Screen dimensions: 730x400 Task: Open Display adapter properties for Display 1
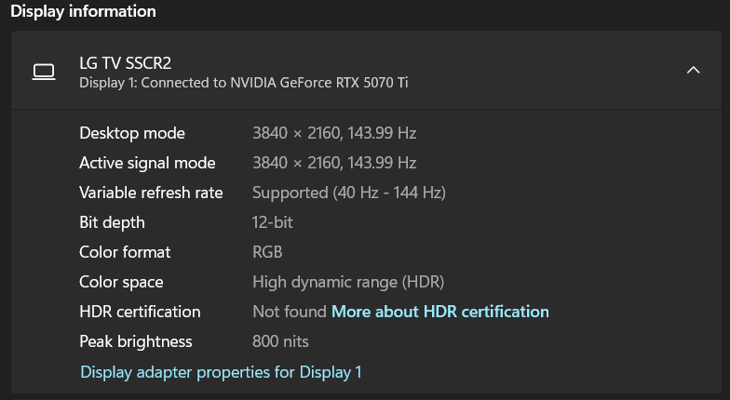pos(221,372)
